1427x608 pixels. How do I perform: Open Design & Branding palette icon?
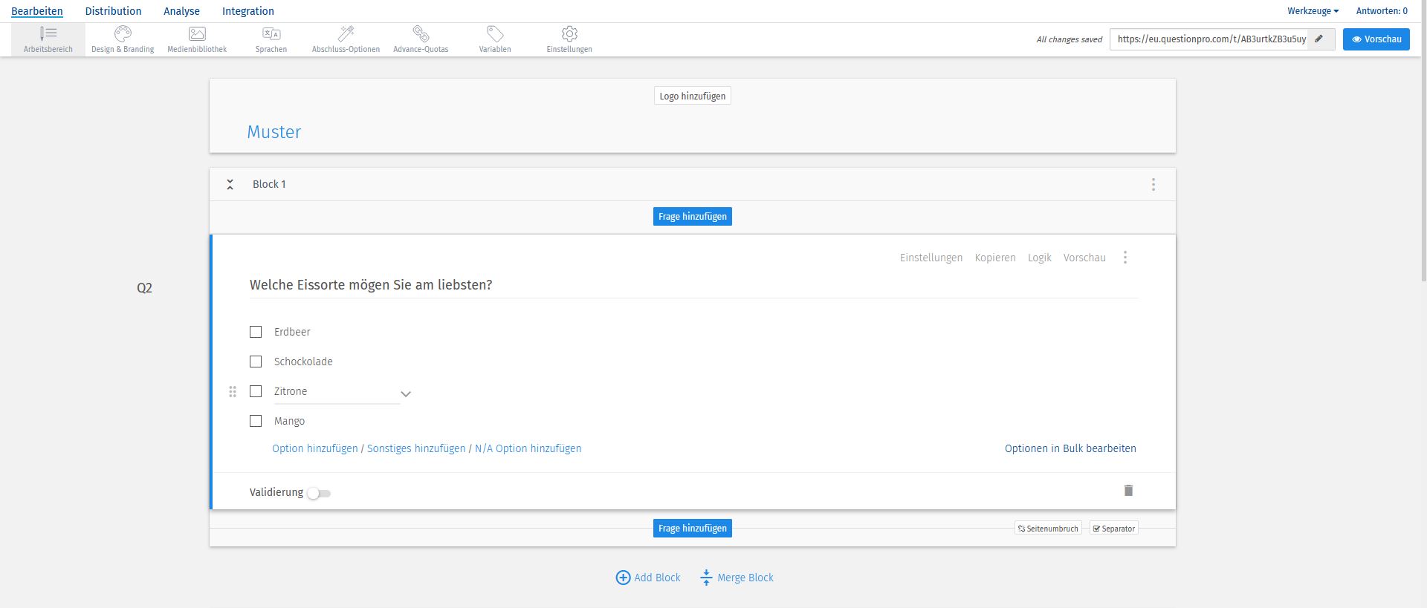coord(123,33)
